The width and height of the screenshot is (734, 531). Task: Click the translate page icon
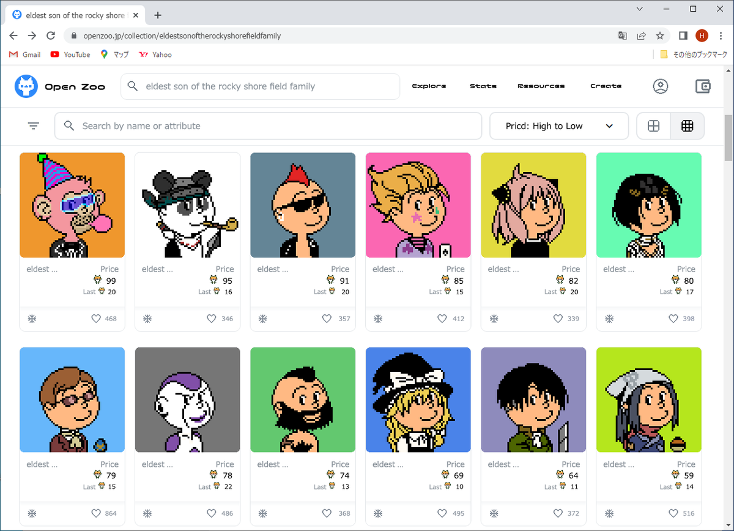click(x=623, y=35)
